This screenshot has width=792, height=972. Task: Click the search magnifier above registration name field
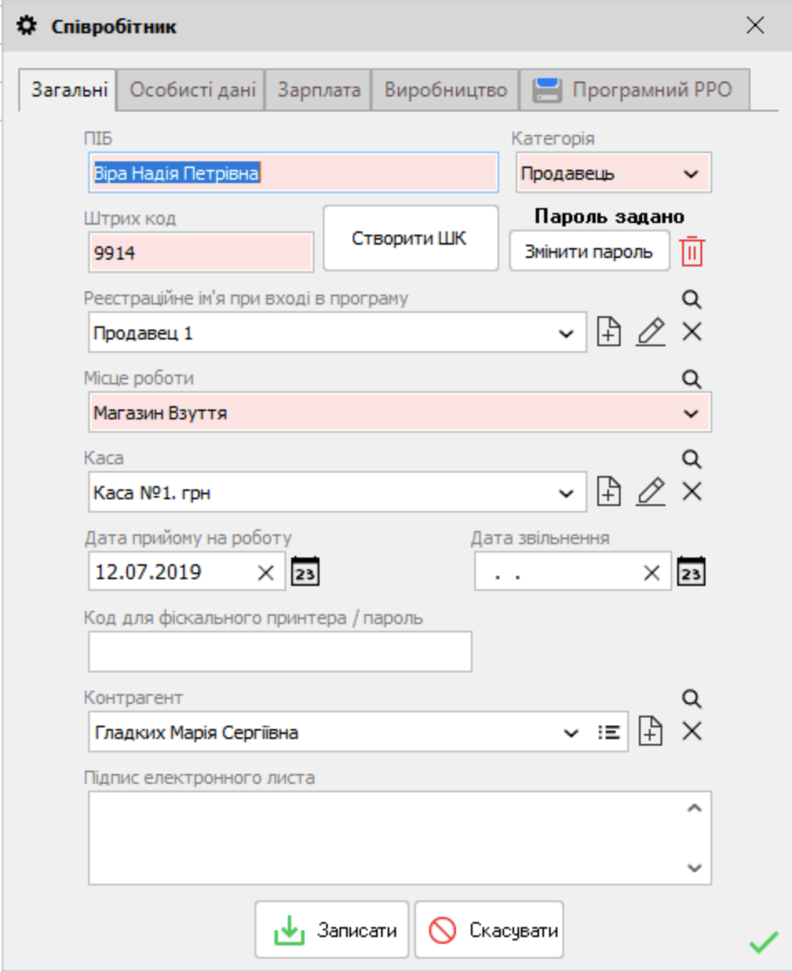pos(691,300)
